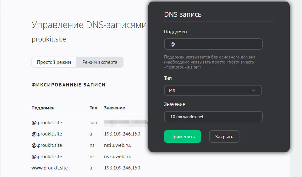This screenshot has height=177, width=302.
Task: Click the IP address in www.proukit.site row
Action: point(122,168)
